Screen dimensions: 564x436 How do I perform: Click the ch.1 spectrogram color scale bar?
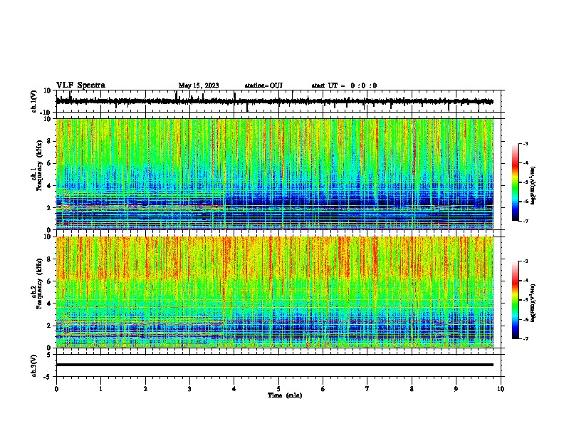coord(516,182)
